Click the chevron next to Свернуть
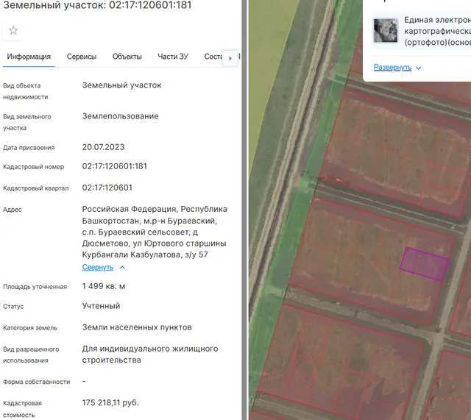Image resolution: width=471 pixels, height=420 pixels. tap(122, 268)
